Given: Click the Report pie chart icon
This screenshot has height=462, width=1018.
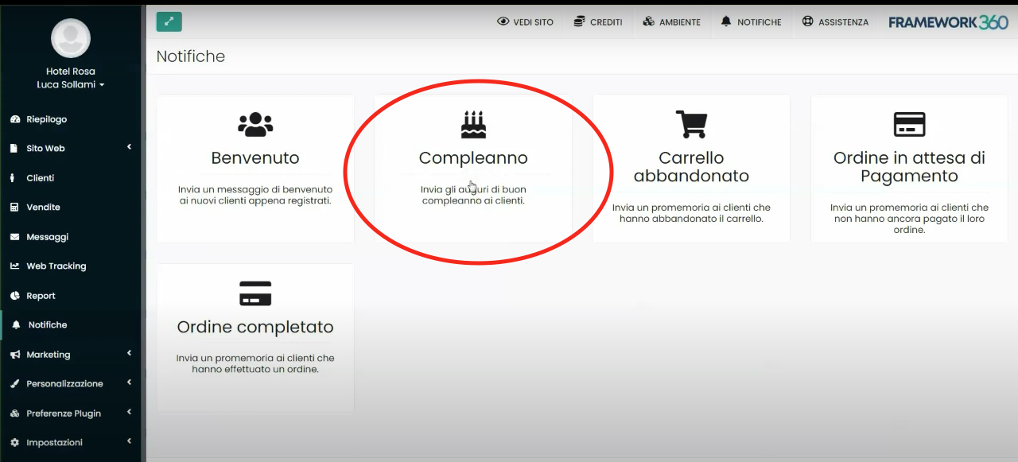Looking at the screenshot, I should (14, 296).
